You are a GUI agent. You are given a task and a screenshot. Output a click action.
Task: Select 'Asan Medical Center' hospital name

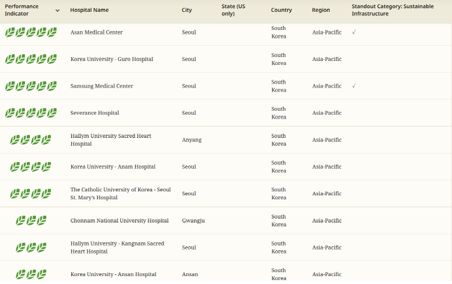point(97,32)
